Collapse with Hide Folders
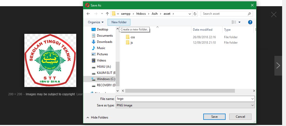The image size is (286, 126). (x=97, y=117)
